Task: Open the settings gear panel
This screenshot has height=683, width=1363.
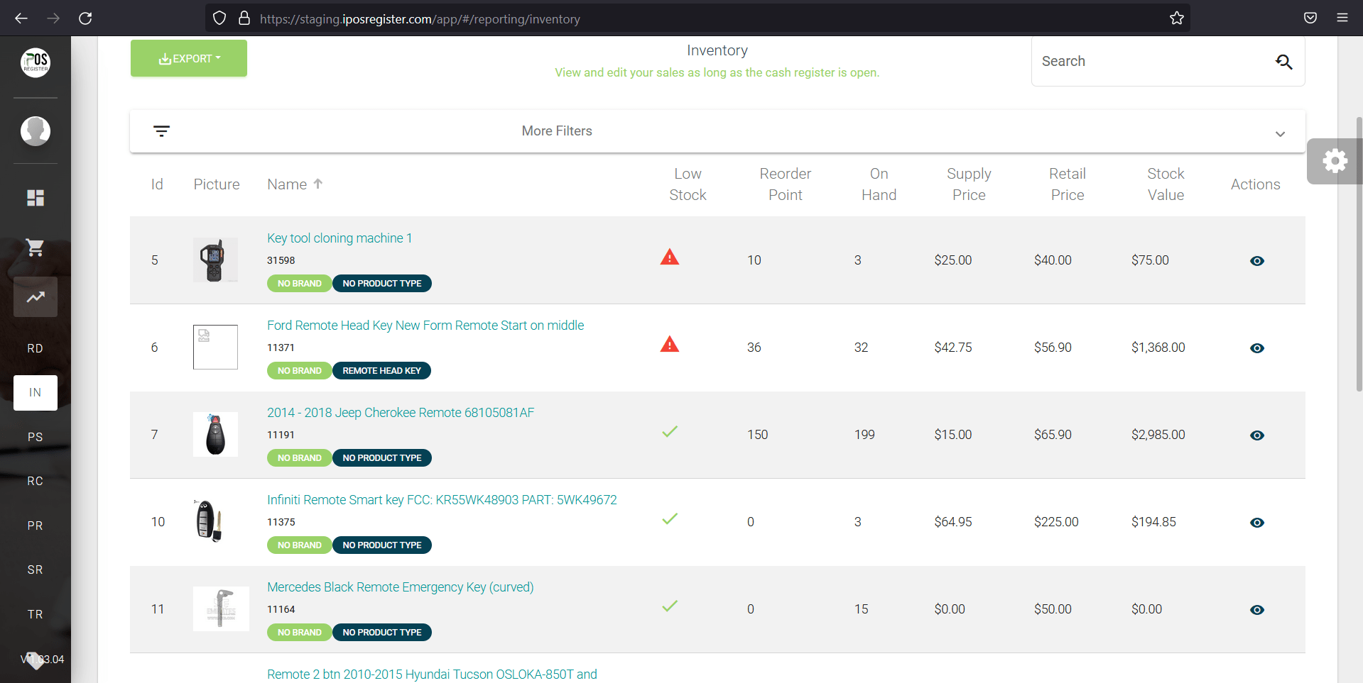Action: [x=1335, y=161]
